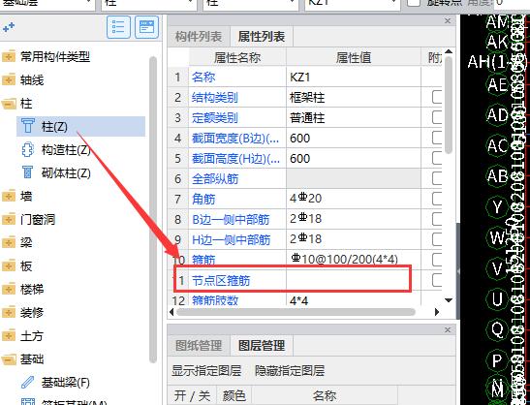Close the layer management panel
The height and width of the screenshot is (405, 530).
448,329
